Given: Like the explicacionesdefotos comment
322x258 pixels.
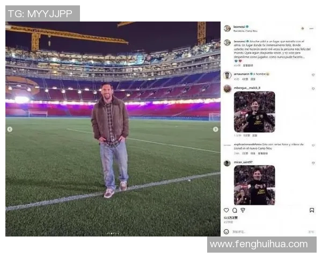Looking at the screenshot, I should (313, 145).
